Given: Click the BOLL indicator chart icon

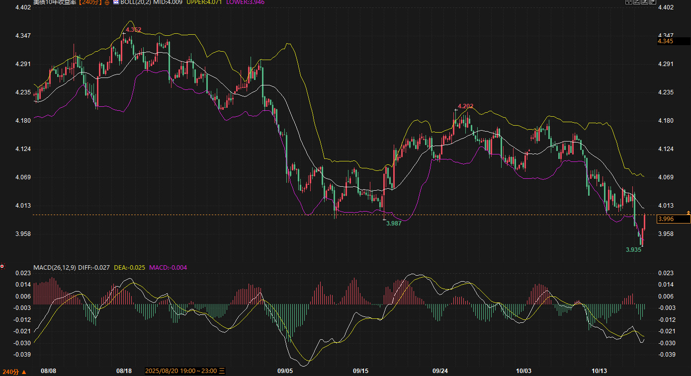Looking at the screenshot, I should coord(116,2).
